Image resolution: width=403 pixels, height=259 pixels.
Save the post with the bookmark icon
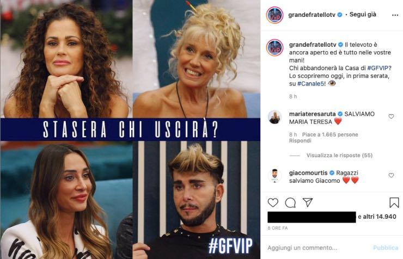pyautogui.click(x=394, y=202)
